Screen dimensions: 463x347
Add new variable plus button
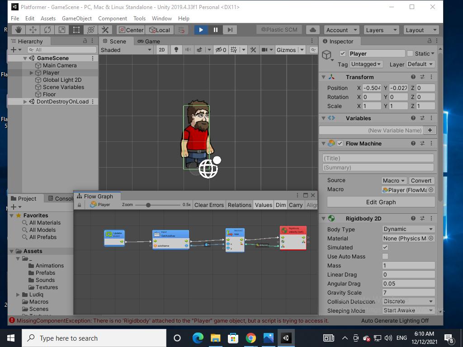[x=430, y=130]
